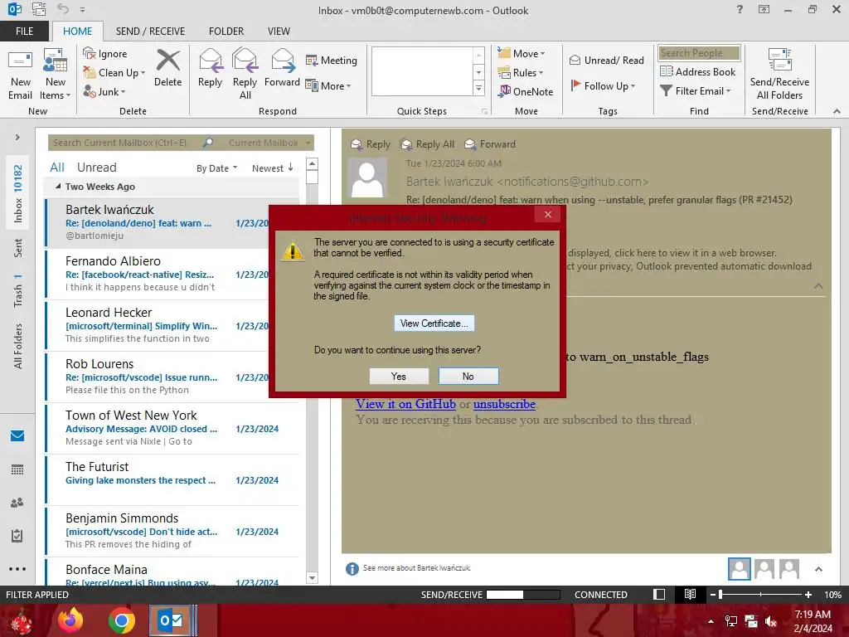Click Yes in security warning
849x637 pixels.
399,376
